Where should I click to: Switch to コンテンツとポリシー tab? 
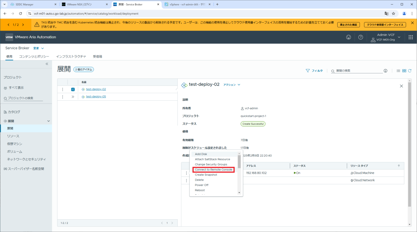click(x=34, y=56)
